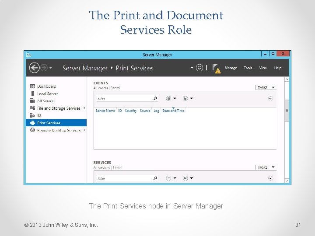This screenshot has width=315, height=236.
Task: Open the Manage menu
Action: pyautogui.click(x=231, y=68)
